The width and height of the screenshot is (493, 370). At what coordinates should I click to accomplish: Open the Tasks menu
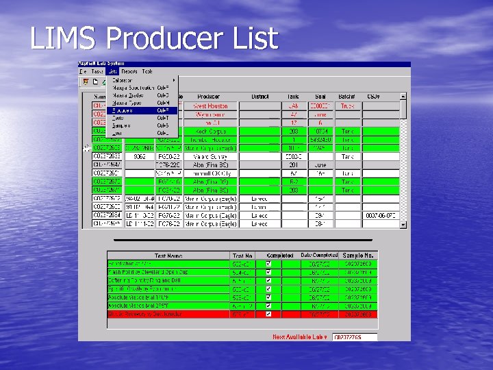click(97, 72)
